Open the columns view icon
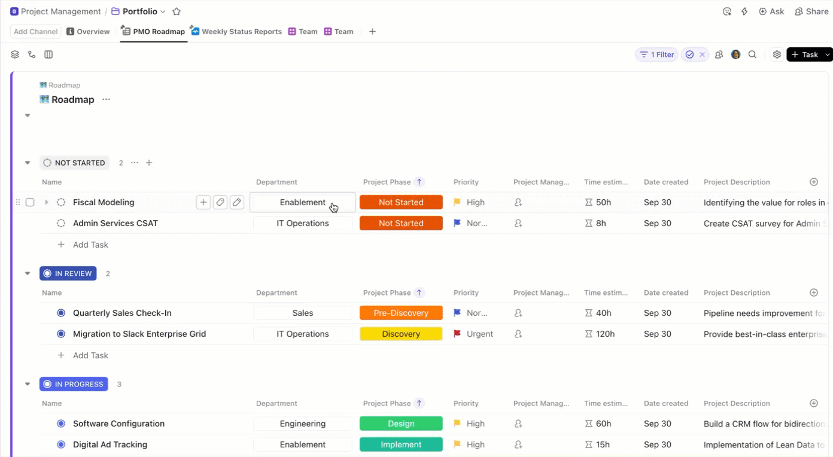Viewport: 833px width, 457px height. click(x=48, y=54)
